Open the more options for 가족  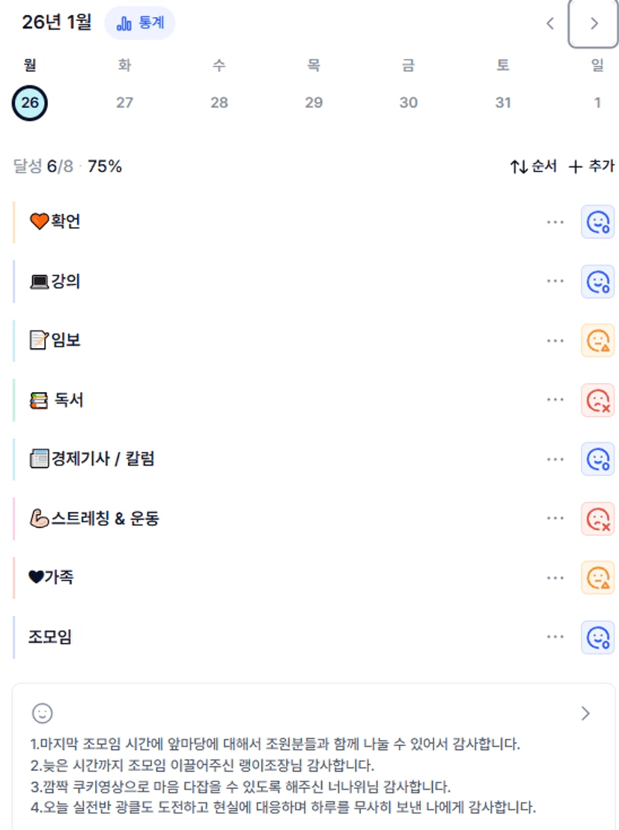coord(555,578)
